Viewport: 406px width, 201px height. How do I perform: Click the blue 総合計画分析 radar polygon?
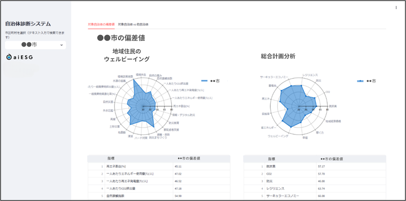[294, 102]
